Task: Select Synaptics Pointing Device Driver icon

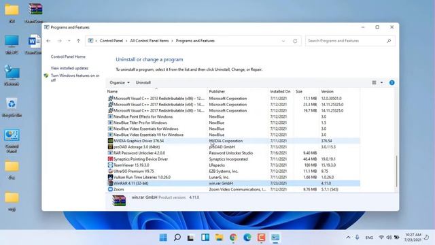Action: [x=110, y=159]
